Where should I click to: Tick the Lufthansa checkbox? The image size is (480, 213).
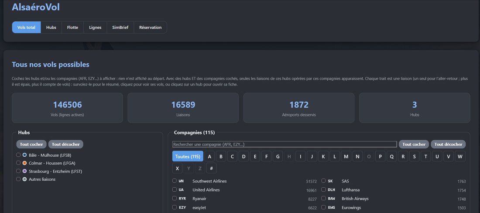click(324, 189)
